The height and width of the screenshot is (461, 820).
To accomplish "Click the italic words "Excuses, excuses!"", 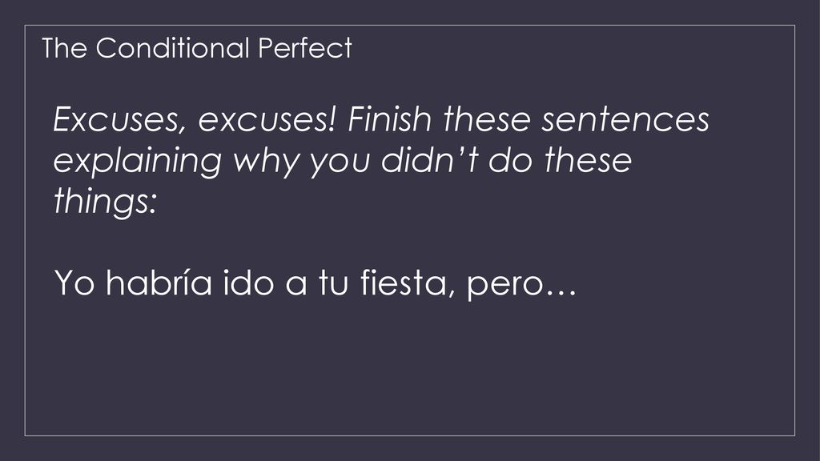I will 194,120.
